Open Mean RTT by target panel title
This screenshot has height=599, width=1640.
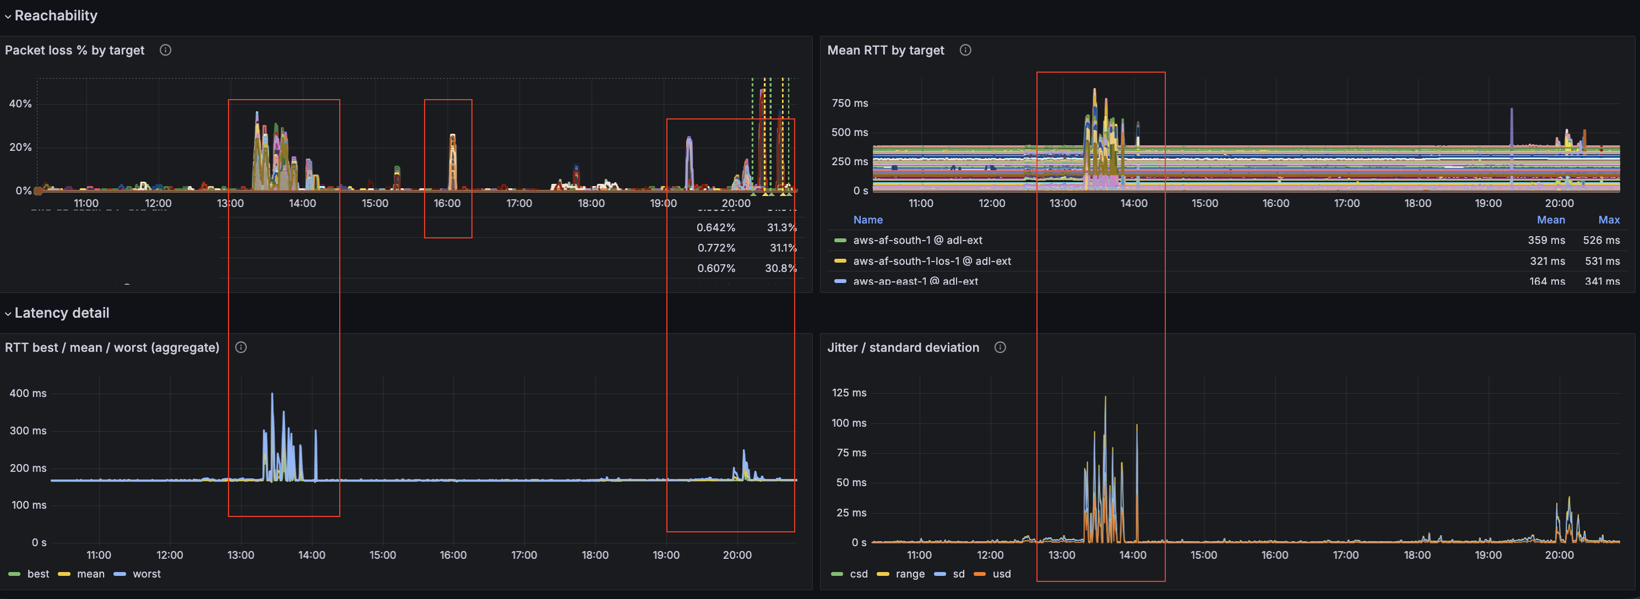[886, 50]
